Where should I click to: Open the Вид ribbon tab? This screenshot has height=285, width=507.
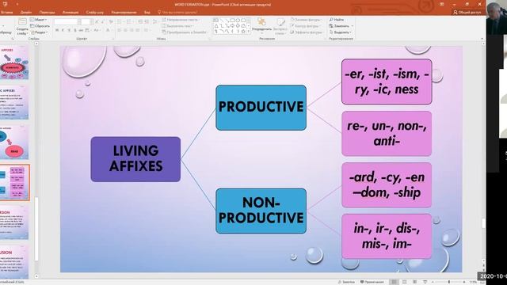(147, 13)
